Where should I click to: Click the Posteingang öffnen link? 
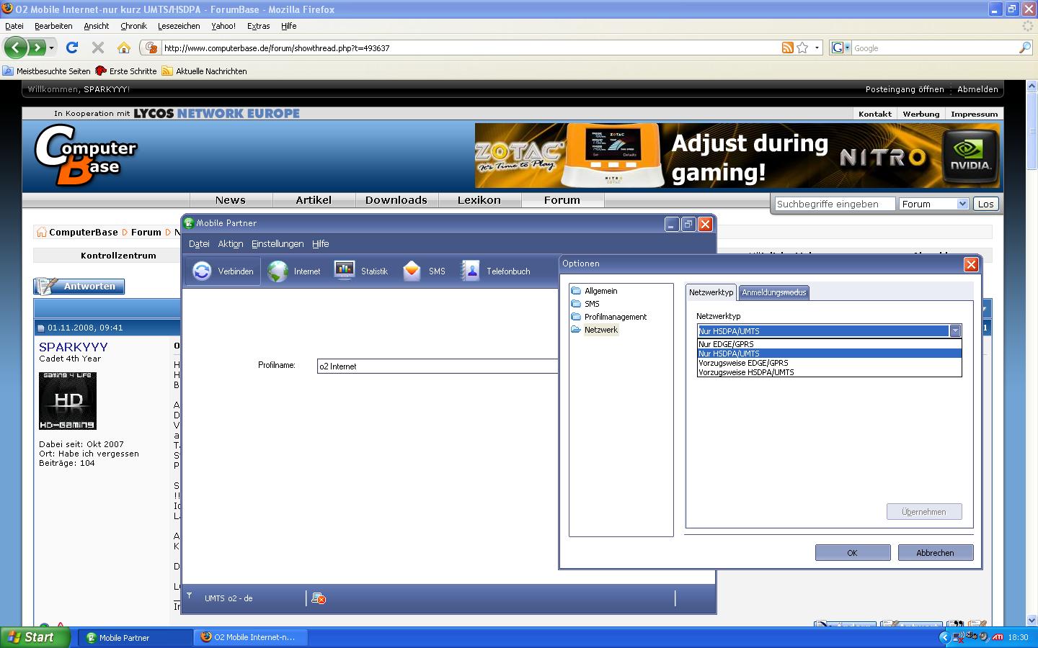[905, 89]
